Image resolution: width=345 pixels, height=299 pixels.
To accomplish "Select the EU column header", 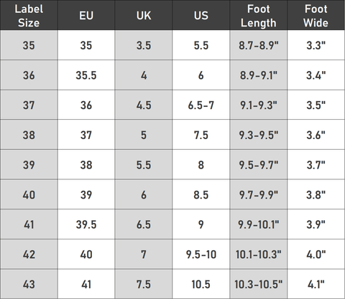I will tap(86, 15).
